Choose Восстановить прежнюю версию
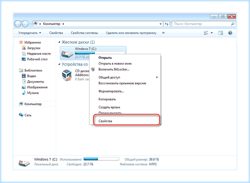This screenshot has width=250, height=183. pos(122,83)
